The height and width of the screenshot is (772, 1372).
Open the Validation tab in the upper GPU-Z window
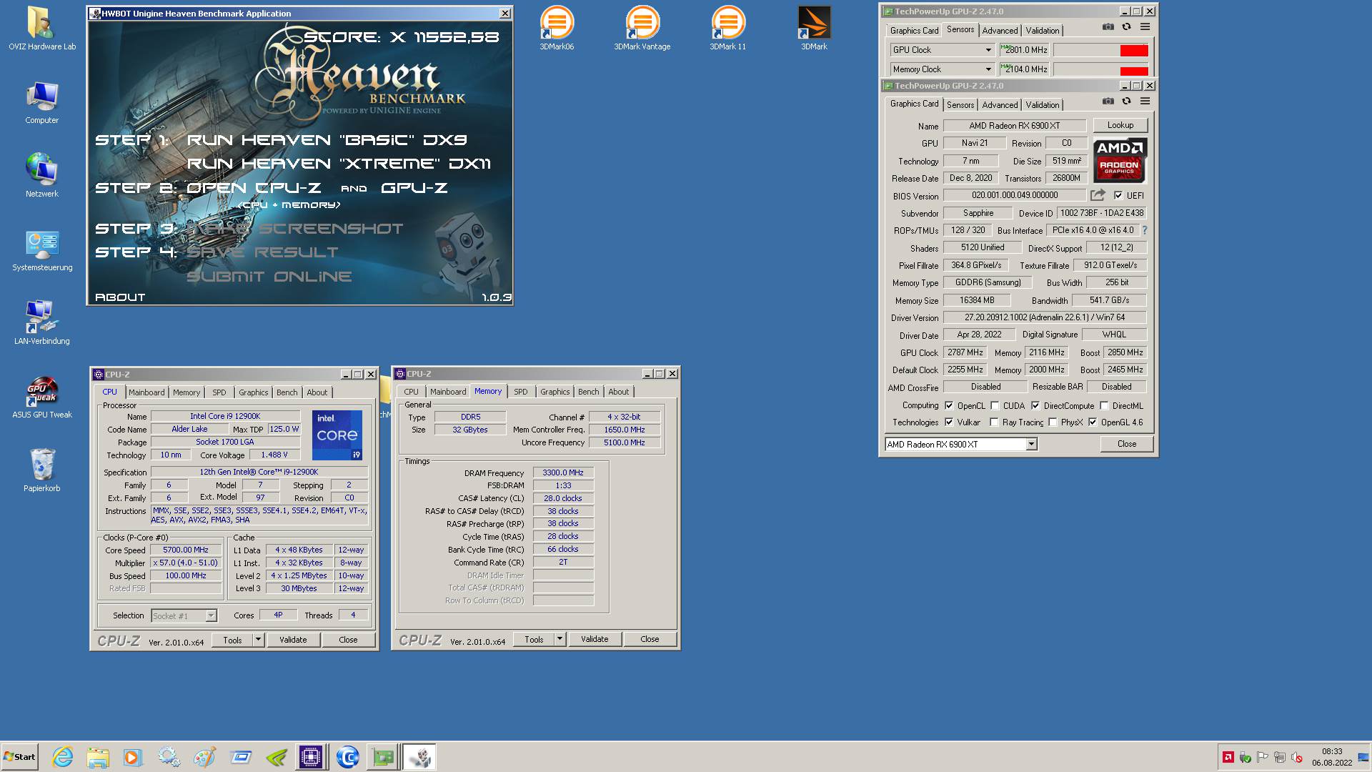[1043, 31]
